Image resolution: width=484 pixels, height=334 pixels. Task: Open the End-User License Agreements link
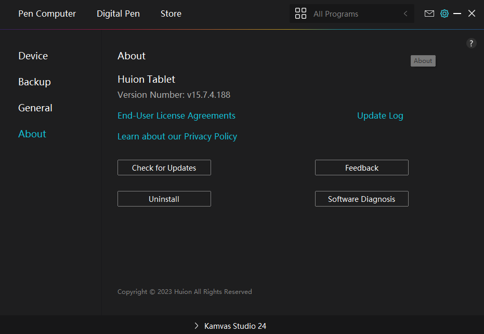coord(176,115)
